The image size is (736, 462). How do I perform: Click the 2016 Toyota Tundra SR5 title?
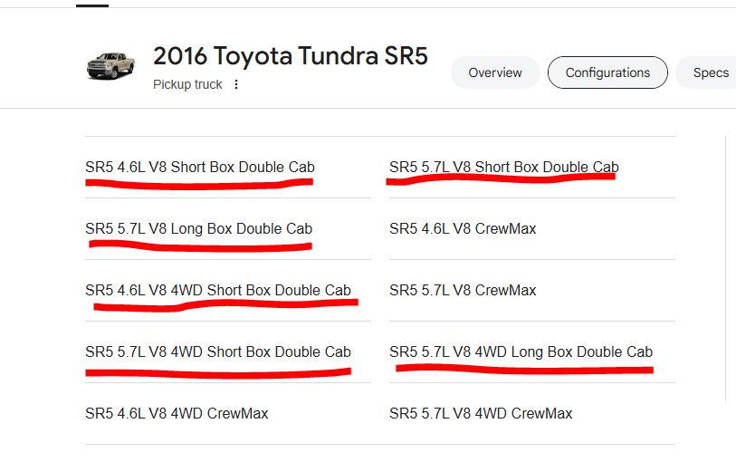tap(291, 56)
